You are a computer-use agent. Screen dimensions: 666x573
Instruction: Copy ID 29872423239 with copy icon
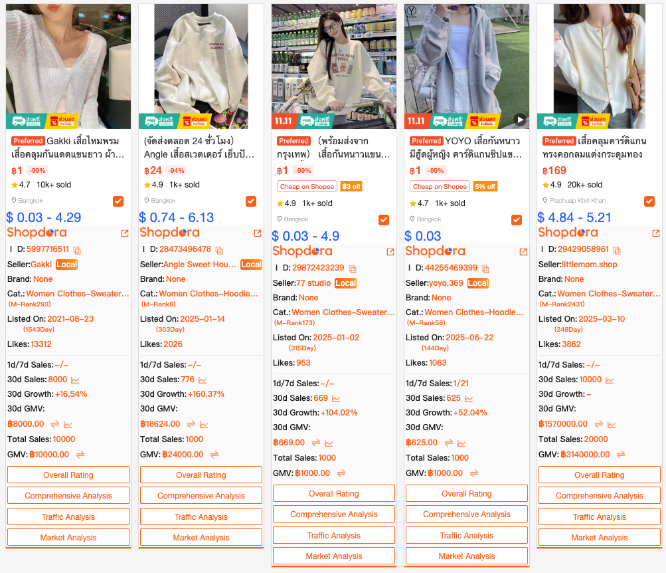(x=353, y=269)
